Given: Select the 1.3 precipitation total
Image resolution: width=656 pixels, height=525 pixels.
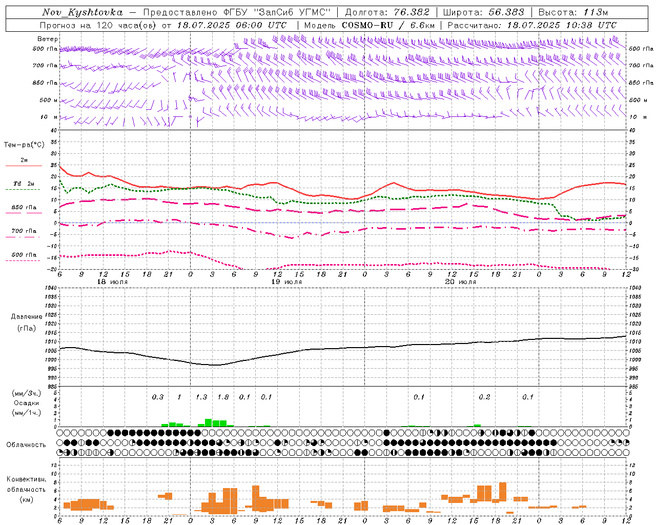Looking at the screenshot, I should coord(201,397).
